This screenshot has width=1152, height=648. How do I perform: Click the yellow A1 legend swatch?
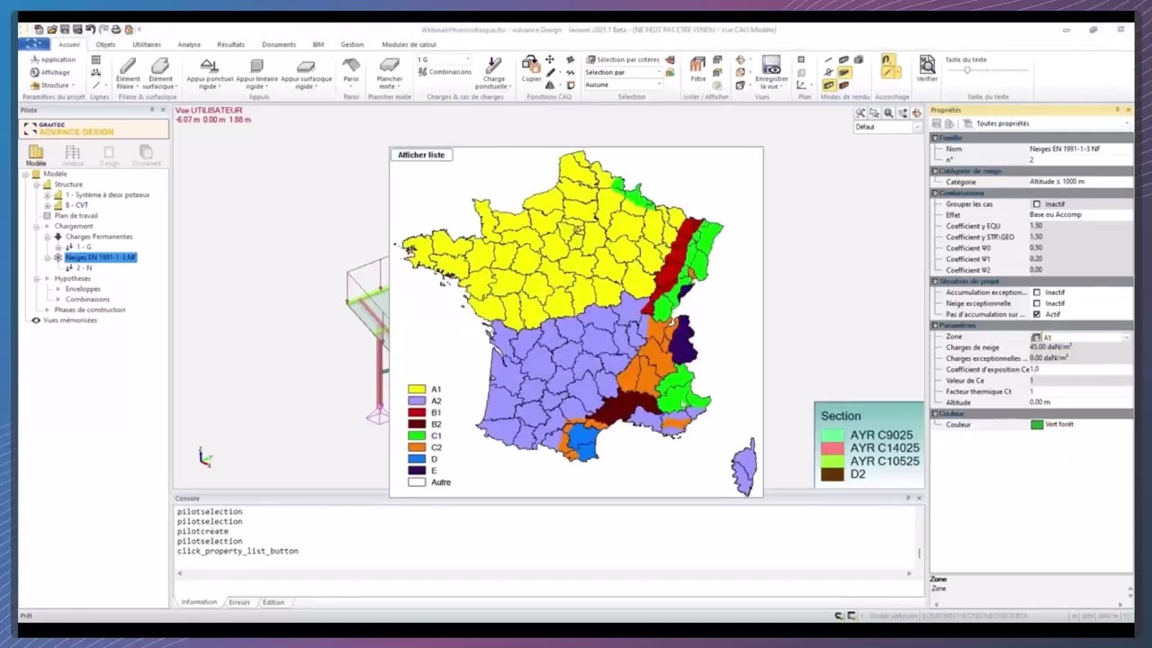(417, 390)
